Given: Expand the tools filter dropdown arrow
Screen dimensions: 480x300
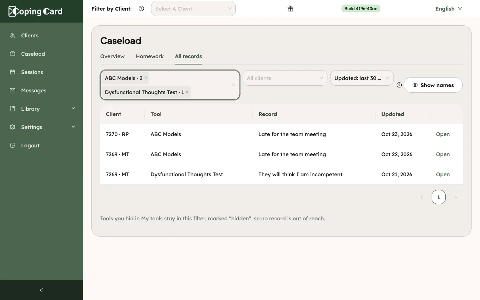Looking at the screenshot, I should (x=234, y=85).
